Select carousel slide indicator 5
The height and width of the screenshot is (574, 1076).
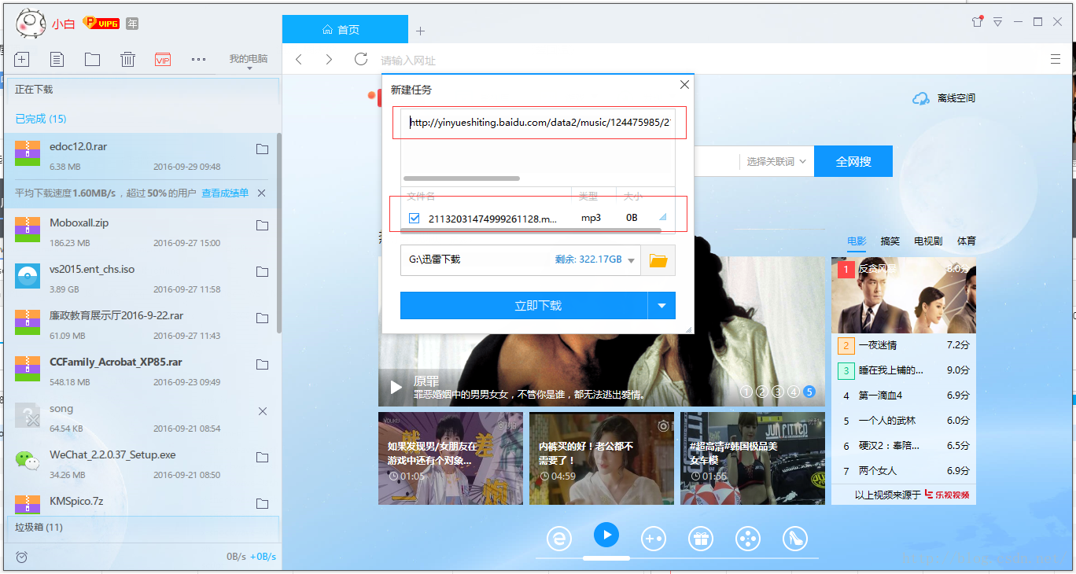point(809,392)
